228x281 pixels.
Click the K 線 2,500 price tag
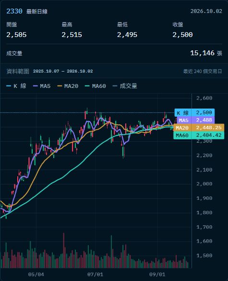pos(194,112)
